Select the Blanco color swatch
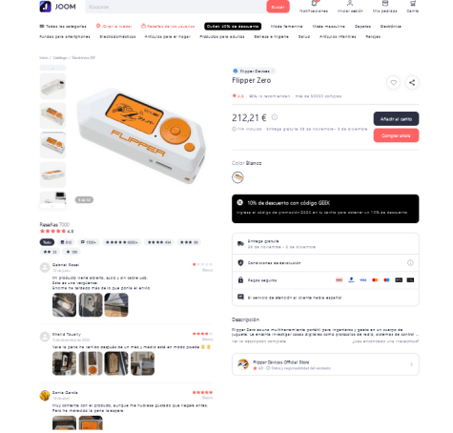Viewport: 453px width, 433px height. [237, 177]
